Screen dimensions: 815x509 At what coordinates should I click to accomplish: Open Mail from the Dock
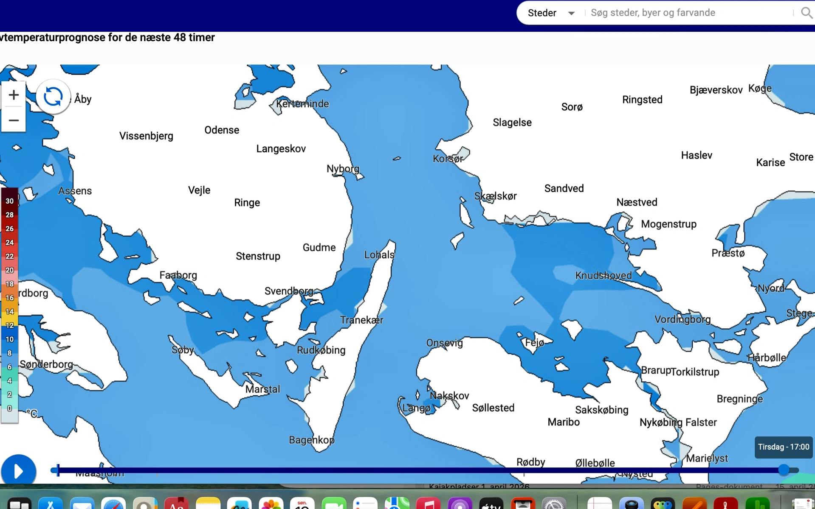(x=82, y=504)
